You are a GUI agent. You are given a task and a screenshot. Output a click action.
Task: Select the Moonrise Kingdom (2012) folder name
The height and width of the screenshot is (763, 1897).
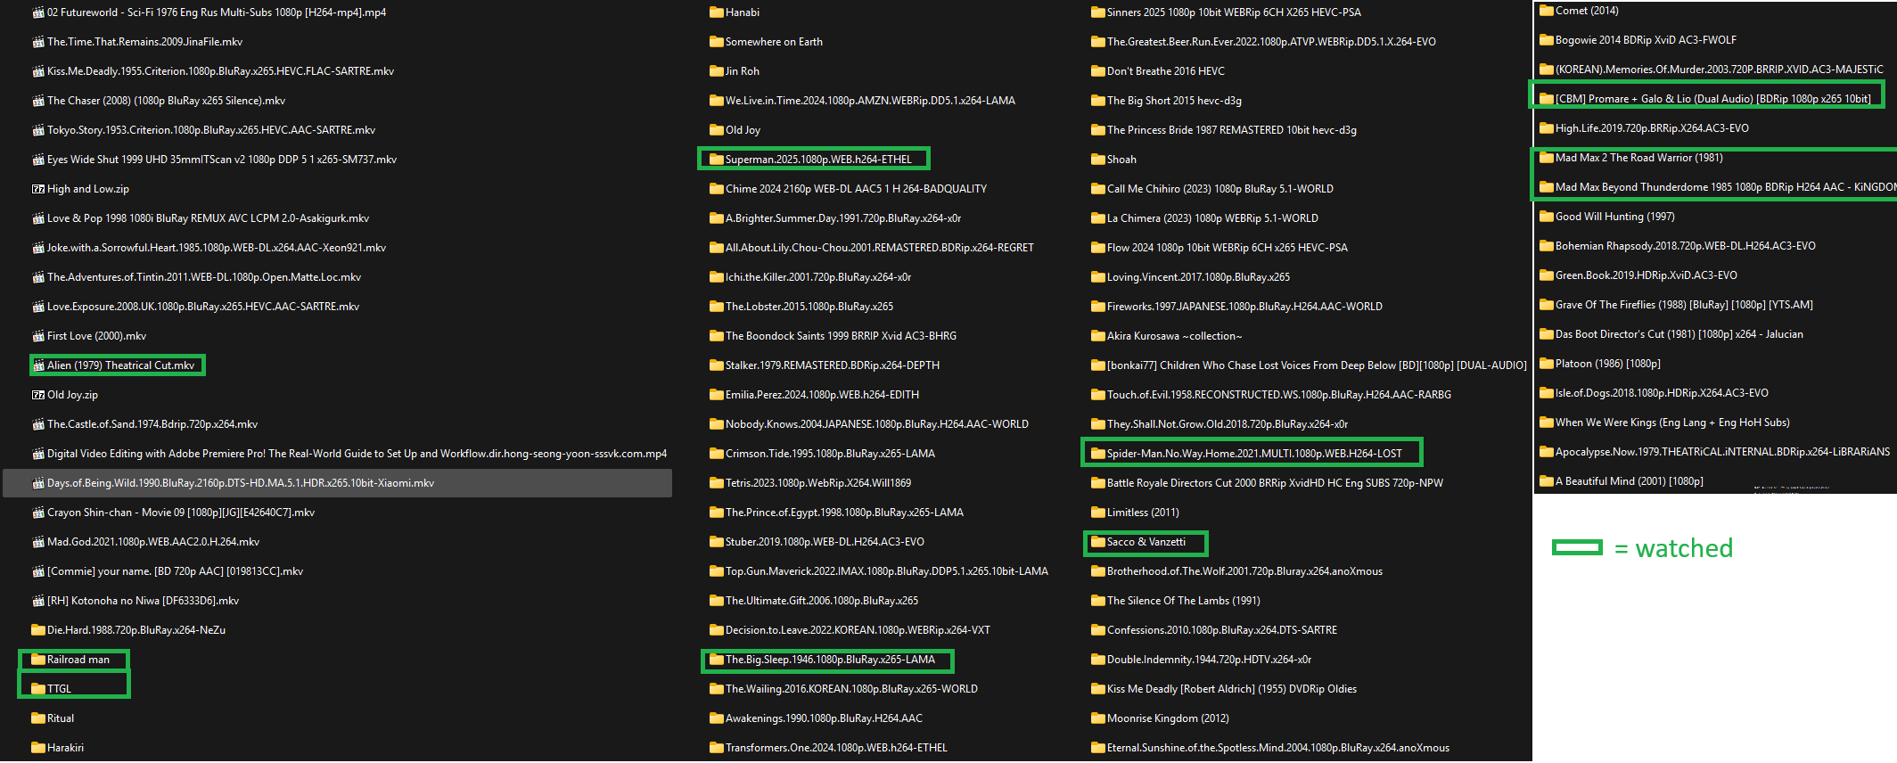(x=1168, y=718)
